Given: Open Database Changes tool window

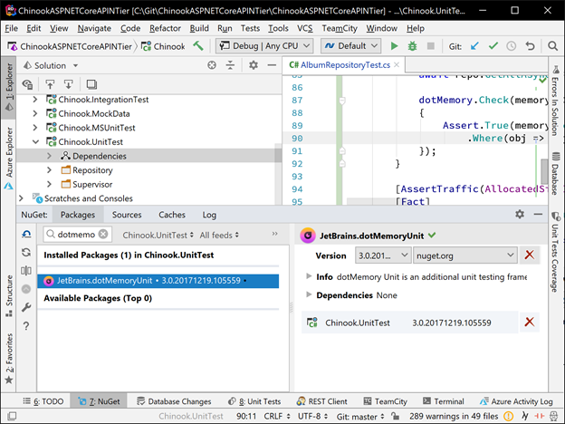Looking at the screenshot, I should tap(174, 401).
